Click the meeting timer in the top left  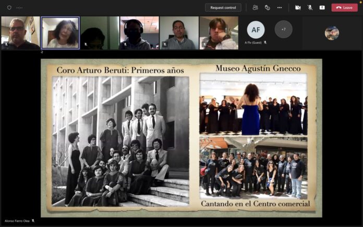coord(19,8)
